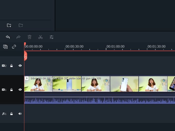Click ruler at 00:01:00:00
Viewport: 175px width, 131px height.
(115, 46)
